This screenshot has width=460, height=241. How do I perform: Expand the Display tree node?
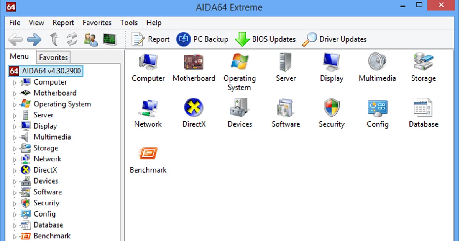pos(15,126)
